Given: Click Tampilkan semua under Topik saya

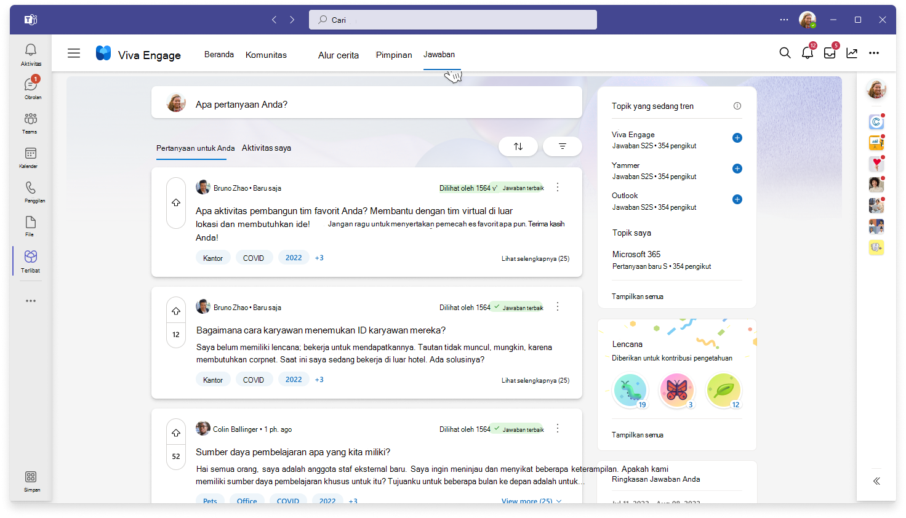Looking at the screenshot, I should [638, 297].
